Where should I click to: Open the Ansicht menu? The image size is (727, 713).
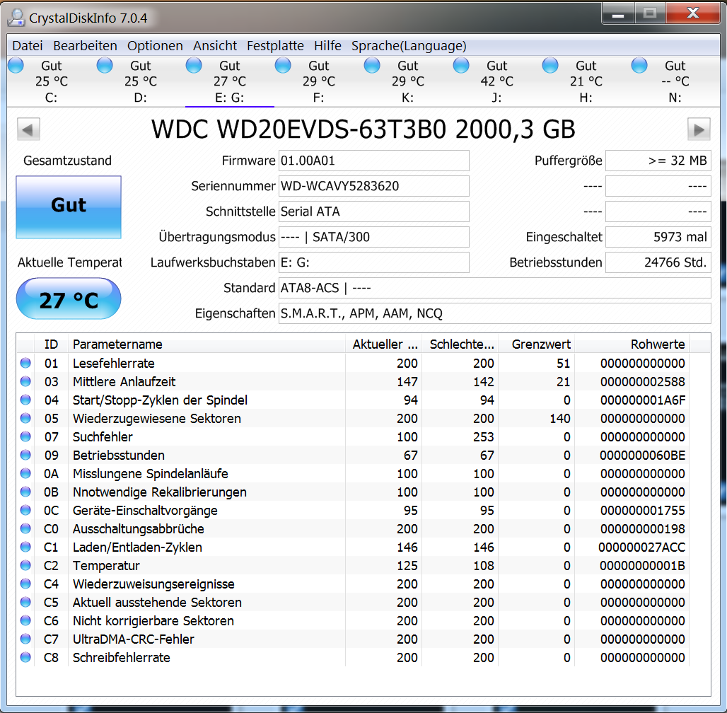click(215, 46)
